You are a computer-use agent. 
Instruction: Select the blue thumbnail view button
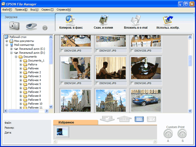click(x=139, y=119)
